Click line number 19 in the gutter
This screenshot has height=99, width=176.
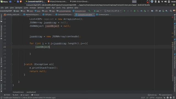pyautogui.click(x=5, y=37)
